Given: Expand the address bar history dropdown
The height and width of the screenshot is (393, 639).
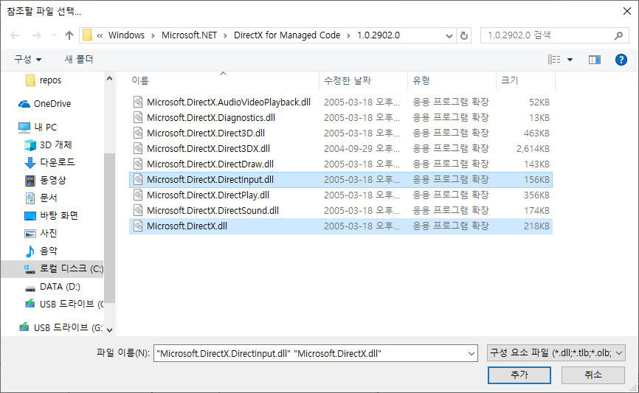Looking at the screenshot, I should [449, 35].
